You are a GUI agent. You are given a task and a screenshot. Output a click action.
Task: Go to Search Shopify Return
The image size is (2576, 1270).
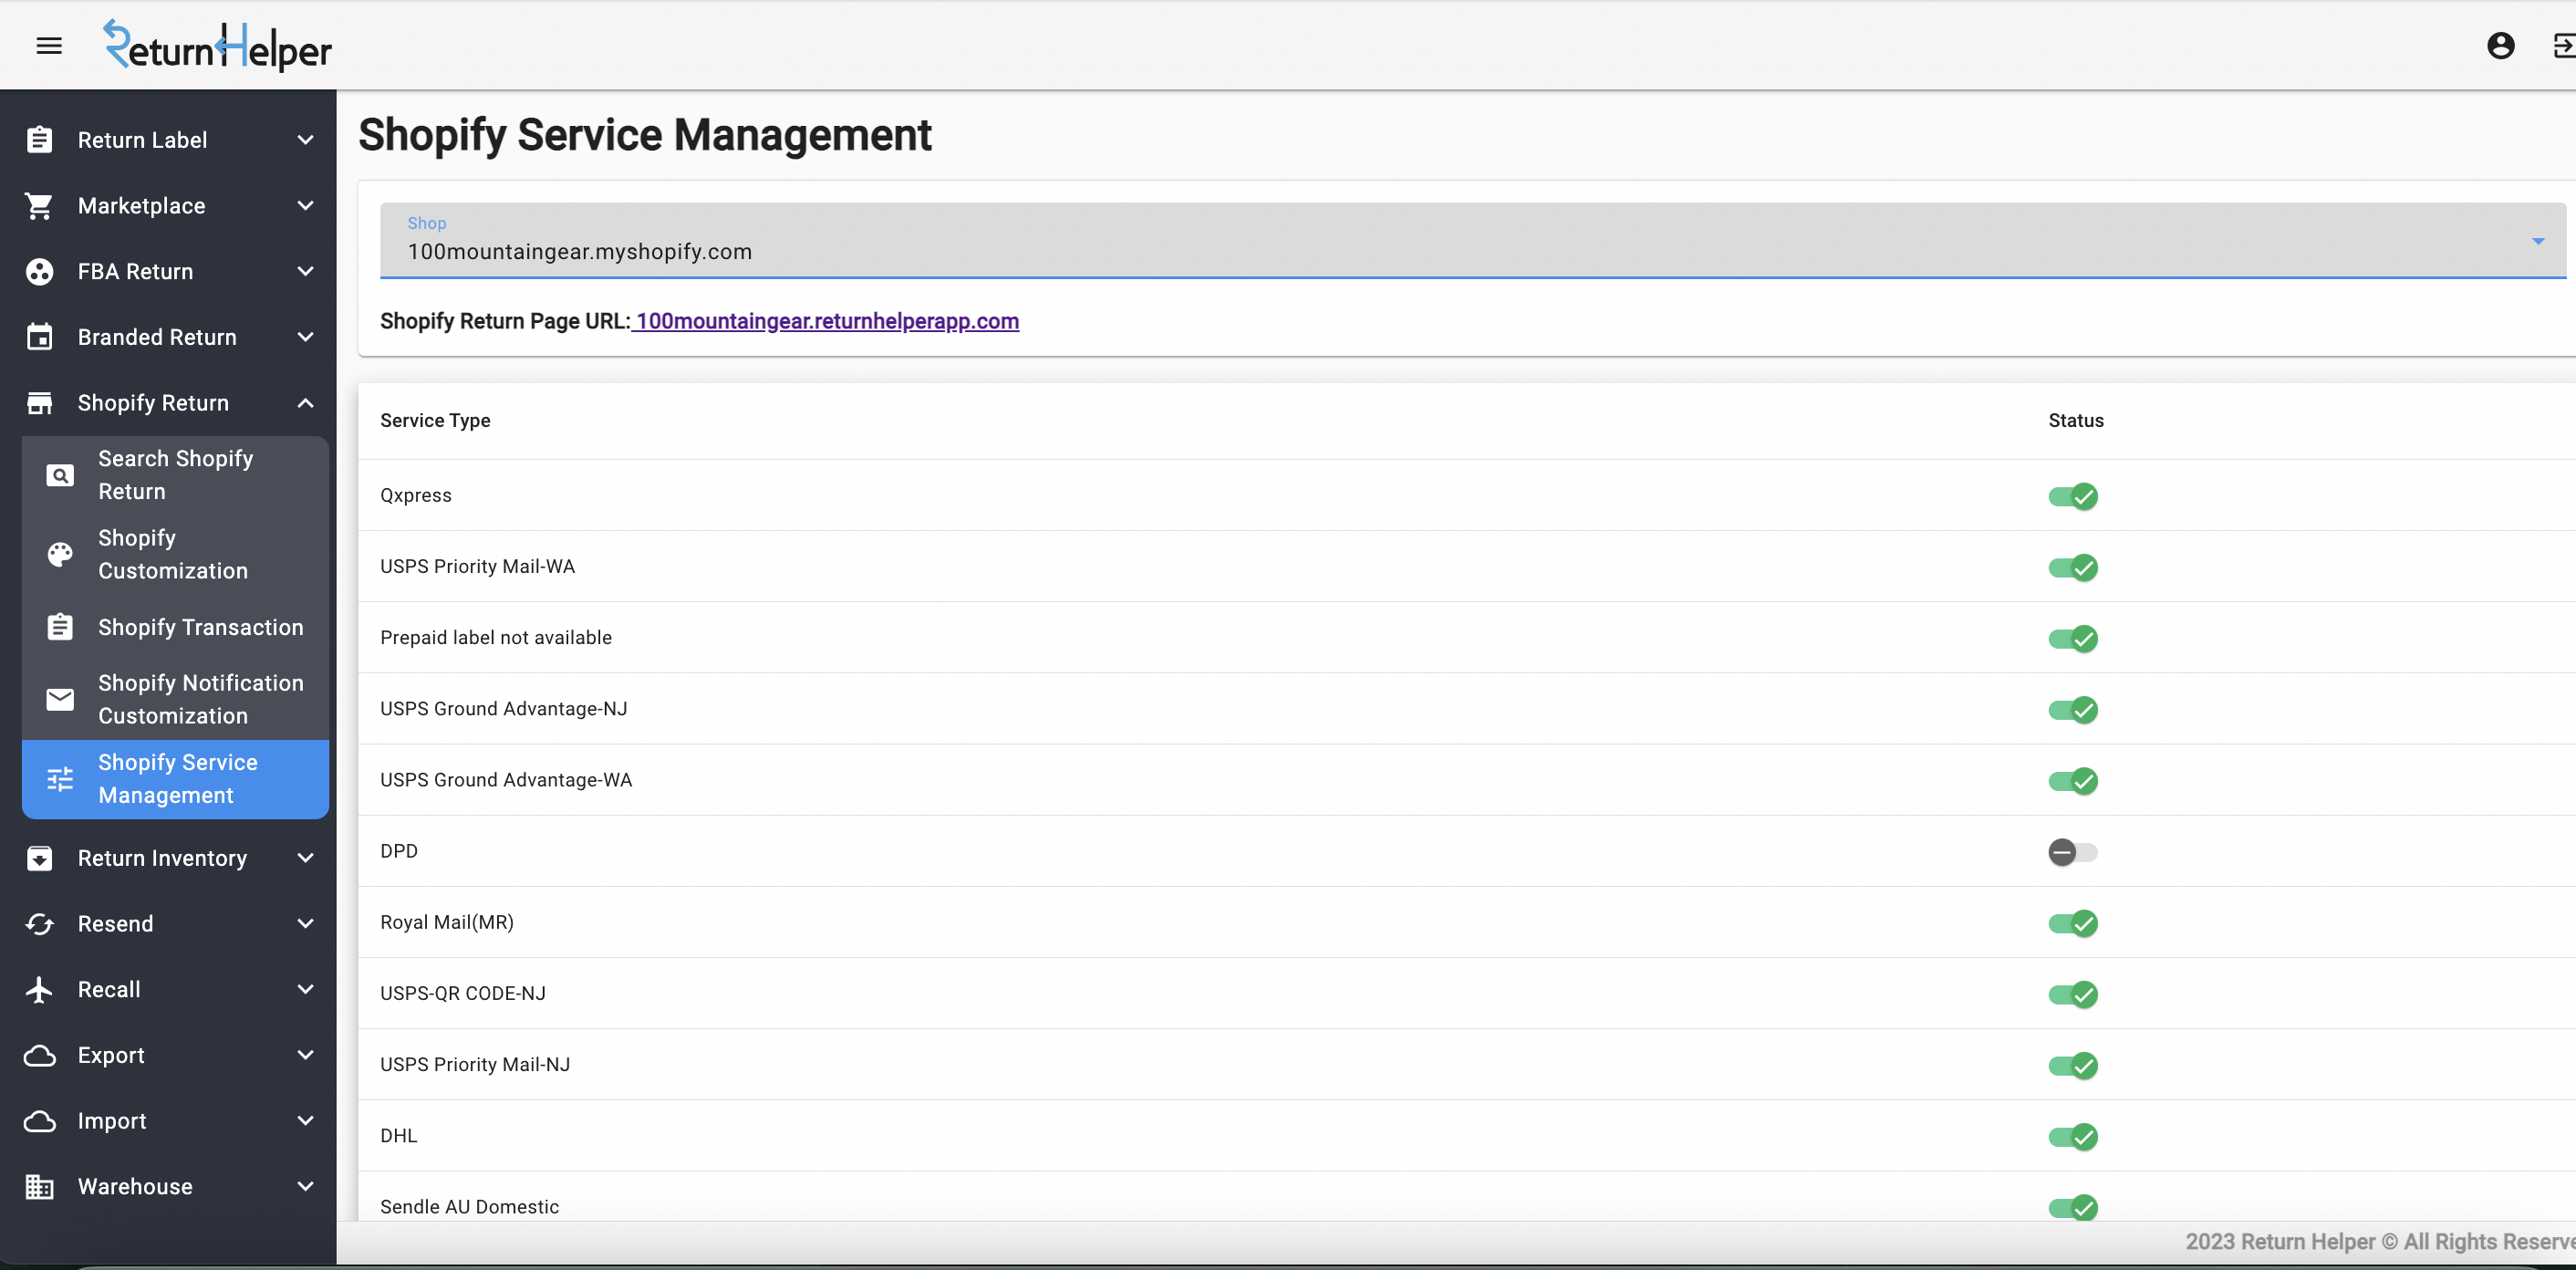175,475
